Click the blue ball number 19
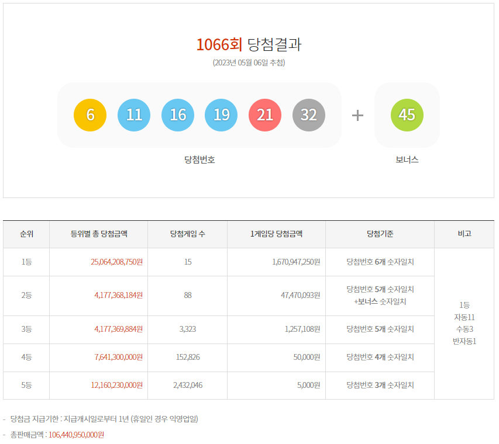Viewport: 499px width, 444px height. coord(221,115)
